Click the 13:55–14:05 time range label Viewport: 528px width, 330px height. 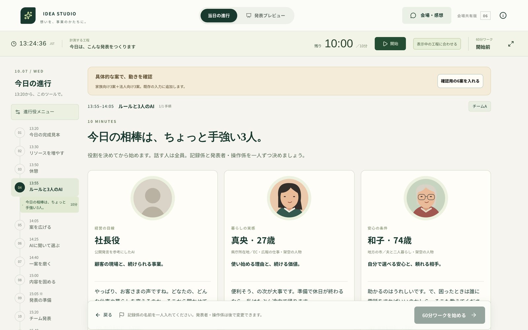[x=101, y=106]
